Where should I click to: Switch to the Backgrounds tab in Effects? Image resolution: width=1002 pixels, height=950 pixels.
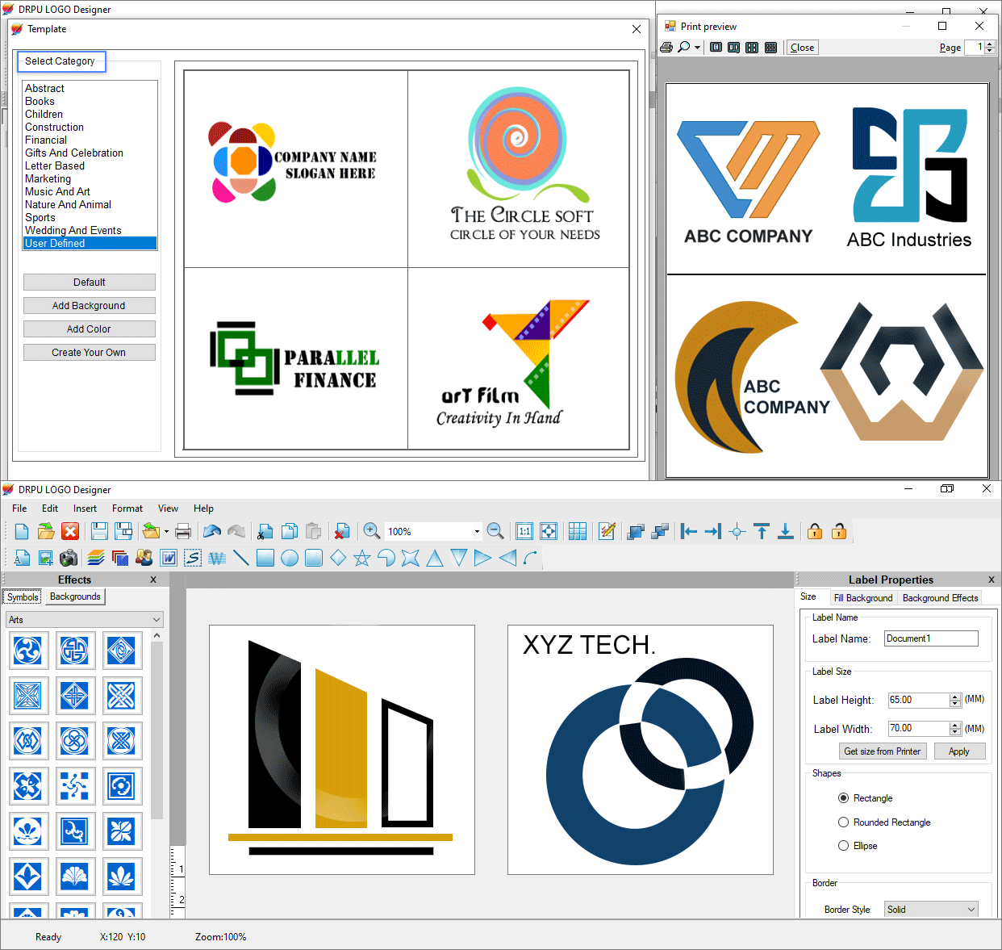(75, 596)
